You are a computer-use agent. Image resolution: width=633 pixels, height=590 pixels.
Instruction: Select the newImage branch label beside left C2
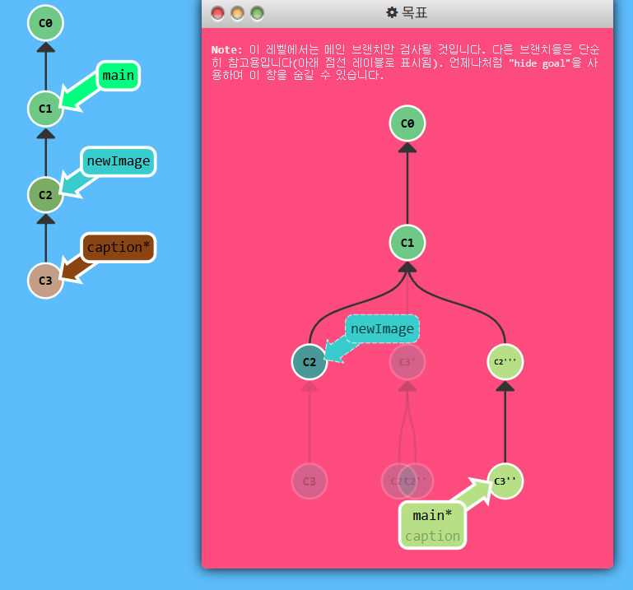tap(118, 161)
